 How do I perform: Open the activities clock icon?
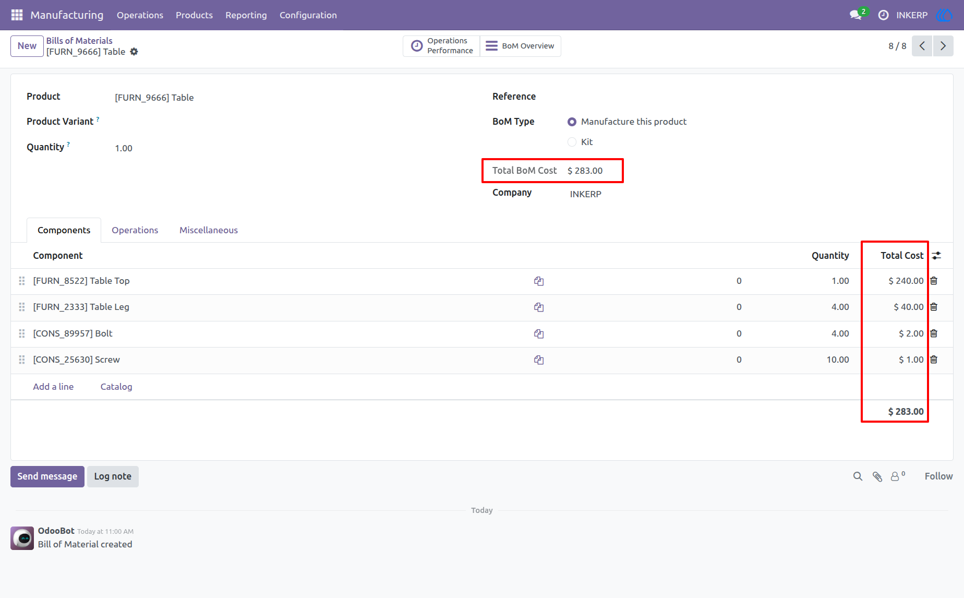(x=883, y=15)
